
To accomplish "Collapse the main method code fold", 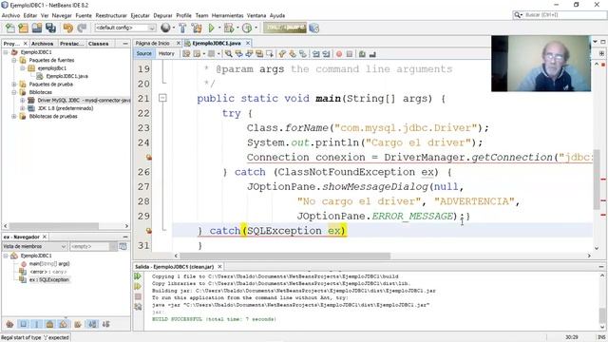I will [162, 98].
